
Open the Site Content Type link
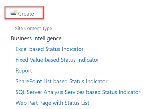pos(34,28)
